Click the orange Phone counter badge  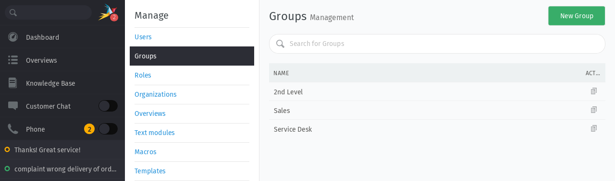click(89, 129)
